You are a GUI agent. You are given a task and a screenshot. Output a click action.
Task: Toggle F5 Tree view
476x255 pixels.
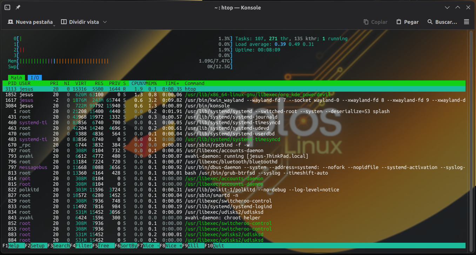pyautogui.click(x=103, y=246)
